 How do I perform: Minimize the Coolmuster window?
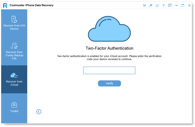(176, 6)
